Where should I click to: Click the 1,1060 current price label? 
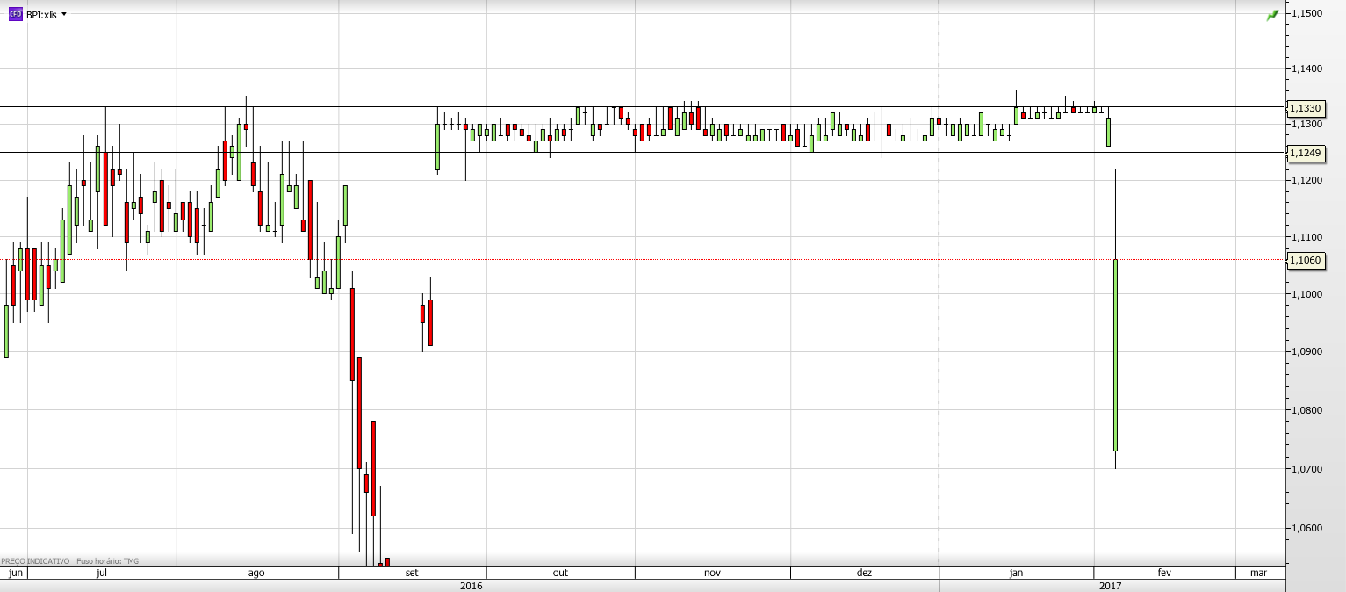pyautogui.click(x=1304, y=259)
